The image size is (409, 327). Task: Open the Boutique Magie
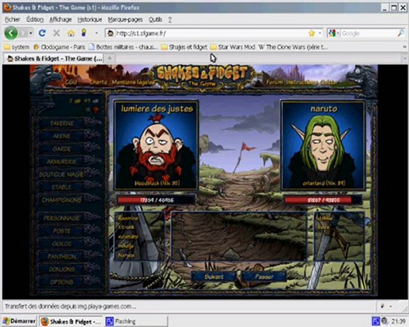click(62, 174)
